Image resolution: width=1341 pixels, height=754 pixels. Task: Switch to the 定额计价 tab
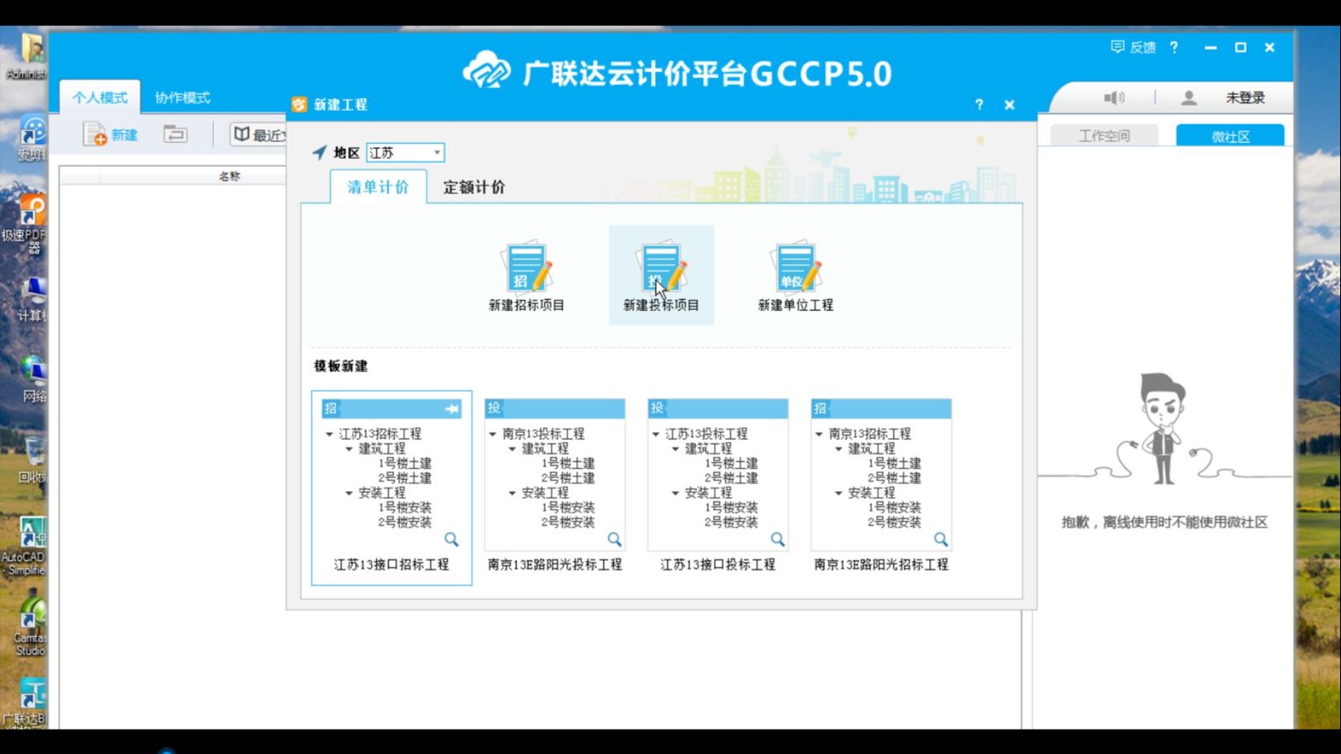coord(474,187)
